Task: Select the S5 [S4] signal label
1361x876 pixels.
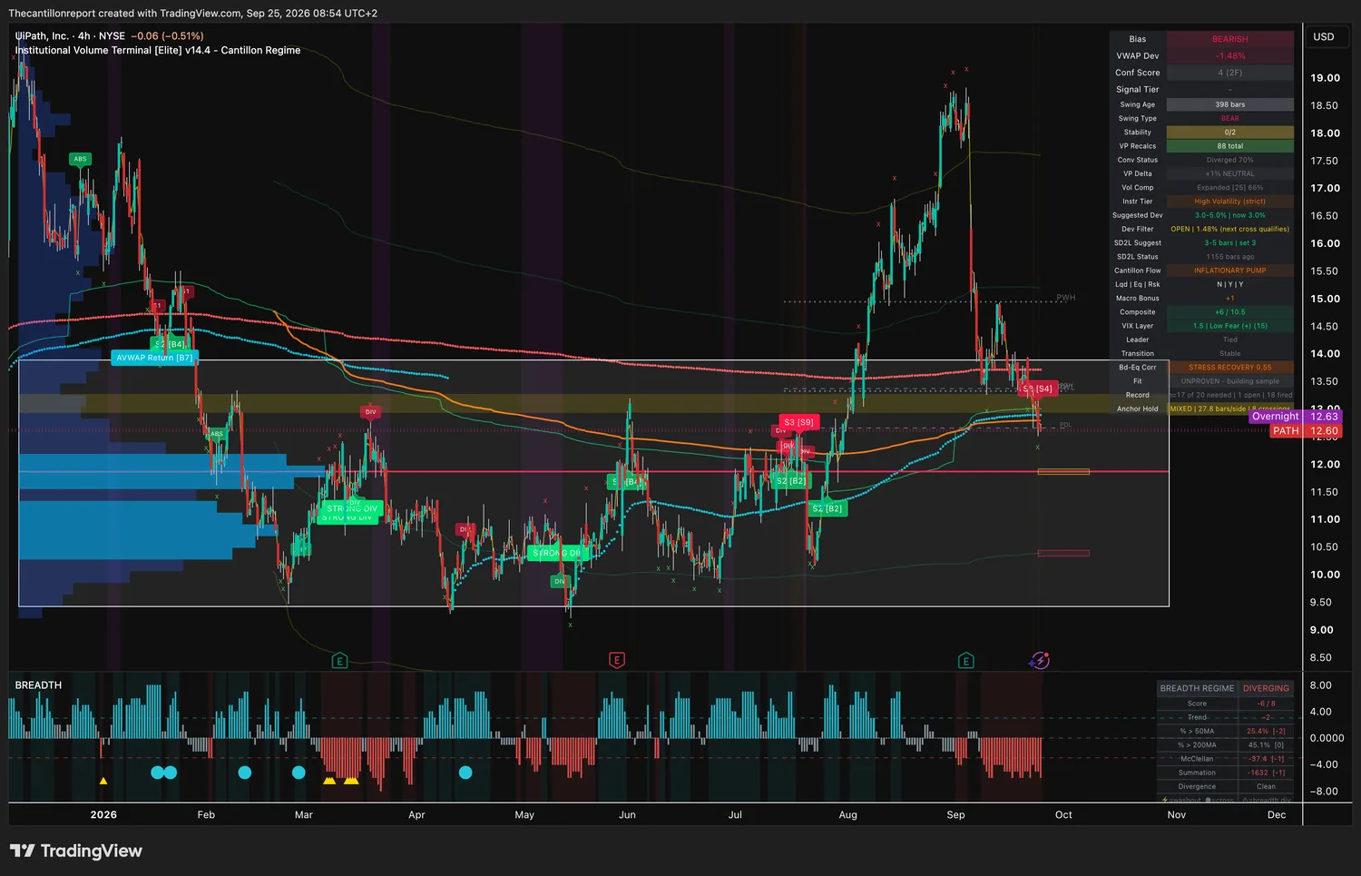Action: (x=1038, y=389)
